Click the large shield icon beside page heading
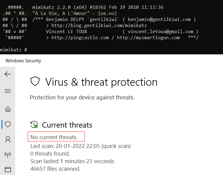The width and height of the screenshot is (223, 175). pos(35,81)
